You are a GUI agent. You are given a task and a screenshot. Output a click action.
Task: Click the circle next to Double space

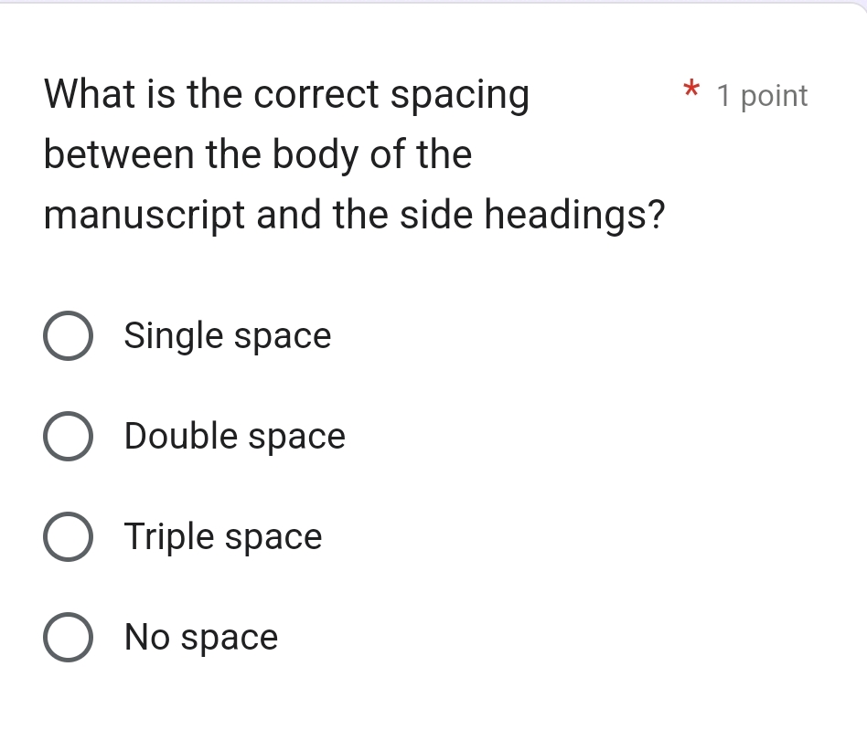69,436
